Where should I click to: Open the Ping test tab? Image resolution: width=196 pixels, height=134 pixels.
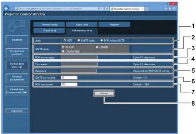click(114, 24)
